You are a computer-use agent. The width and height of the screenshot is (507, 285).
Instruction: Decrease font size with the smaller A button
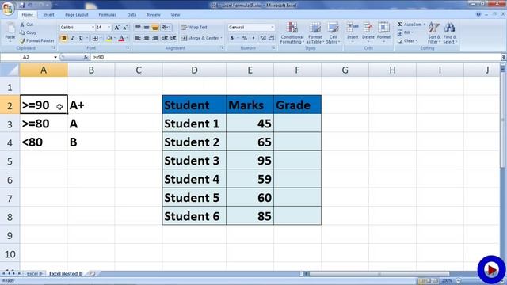coord(125,28)
